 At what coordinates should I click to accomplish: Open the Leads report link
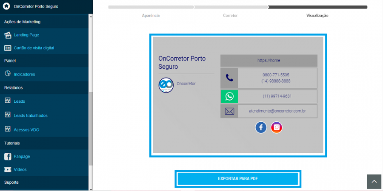[x=19, y=101]
